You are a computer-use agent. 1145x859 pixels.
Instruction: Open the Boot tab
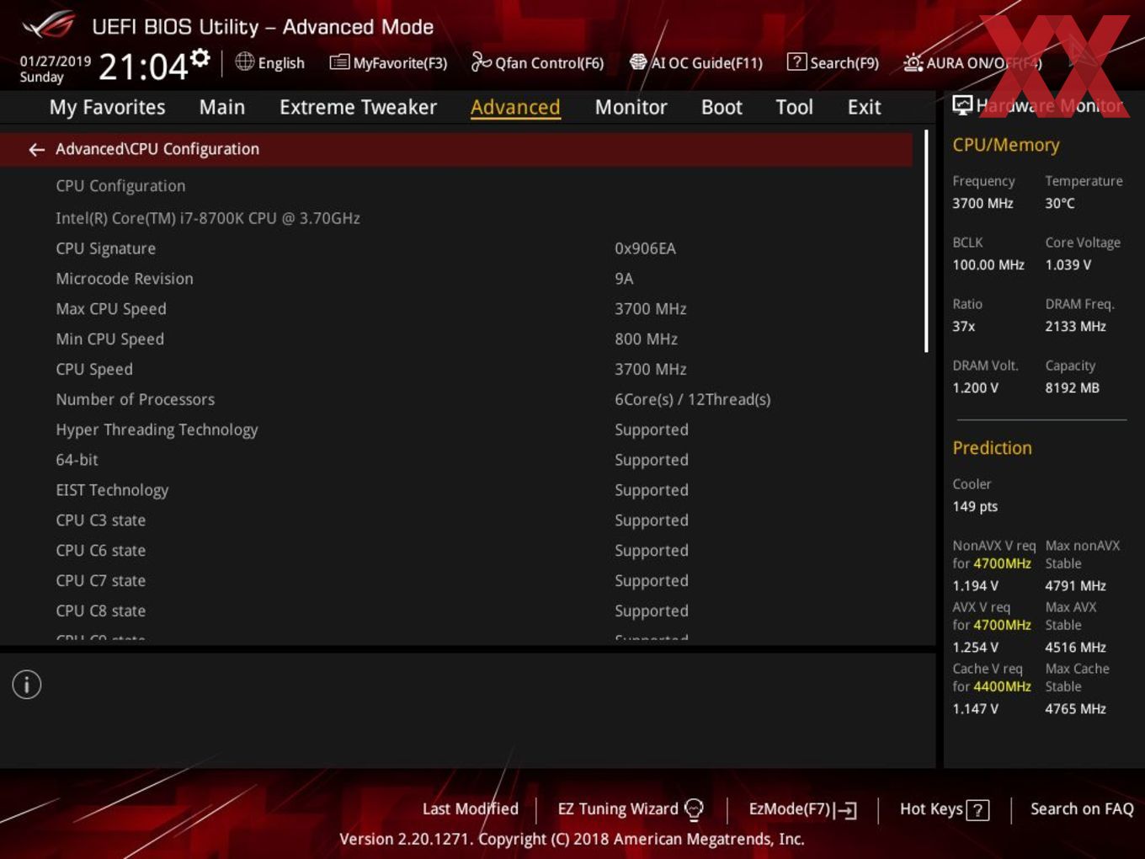(x=722, y=107)
